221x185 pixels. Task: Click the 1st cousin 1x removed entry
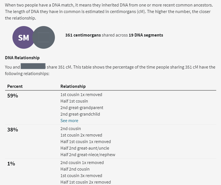81,95
